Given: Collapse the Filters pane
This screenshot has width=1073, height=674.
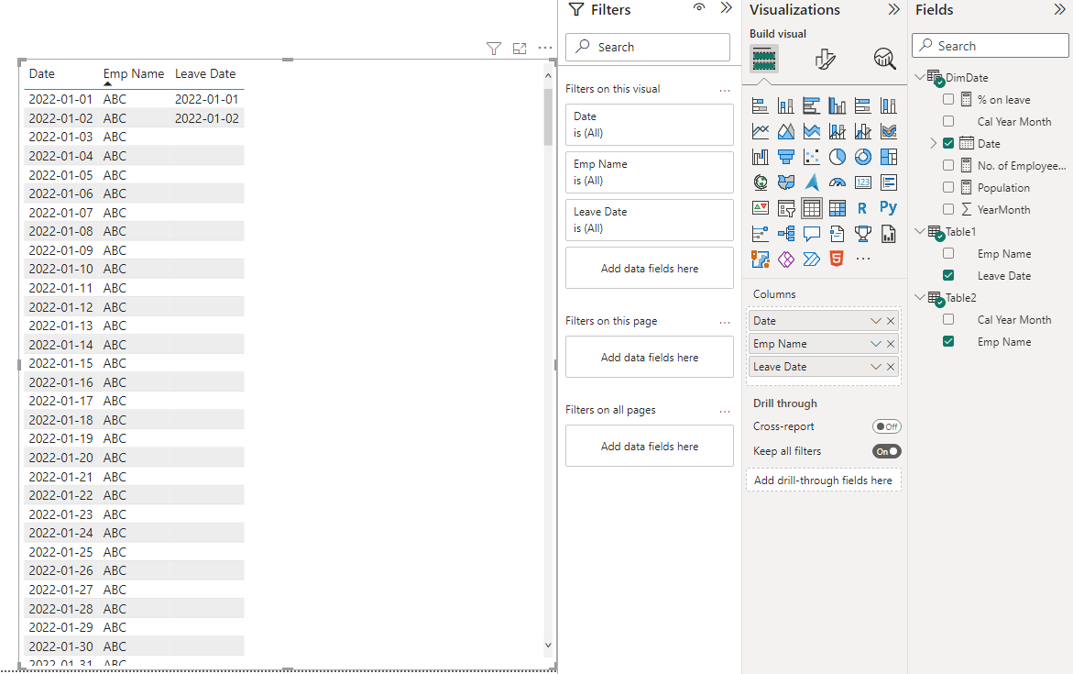Looking at the screenshot, I should point(726,8).
